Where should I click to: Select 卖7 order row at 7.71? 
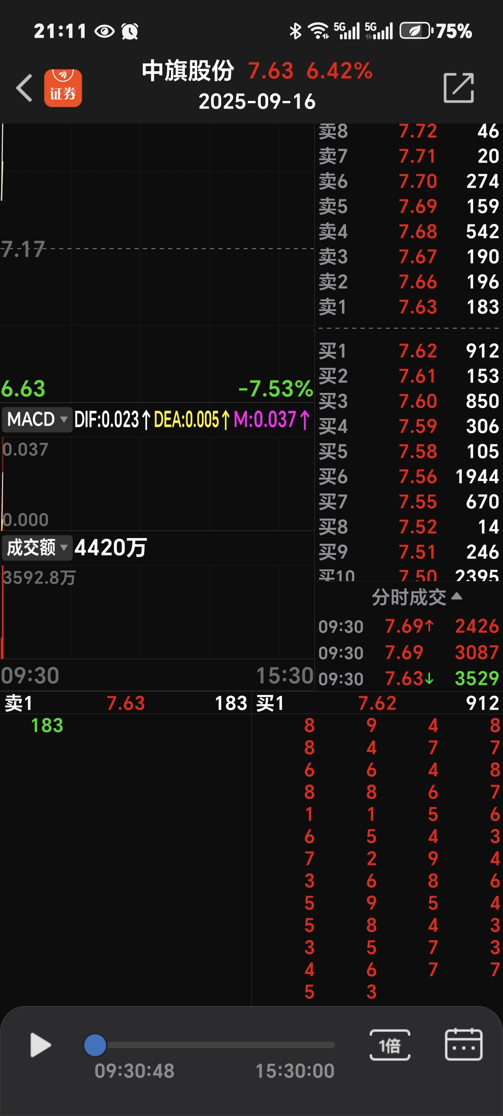[x=408, y=156]
